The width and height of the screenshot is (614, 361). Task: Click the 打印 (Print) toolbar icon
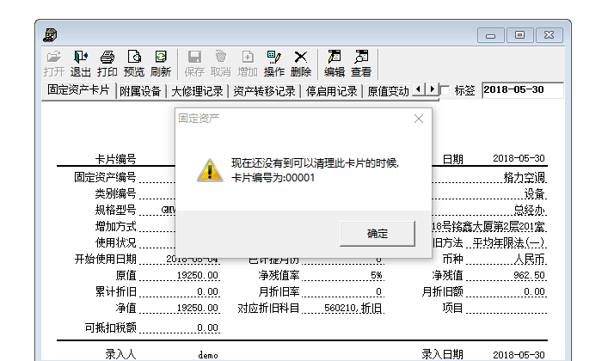[x=107, y=64]
